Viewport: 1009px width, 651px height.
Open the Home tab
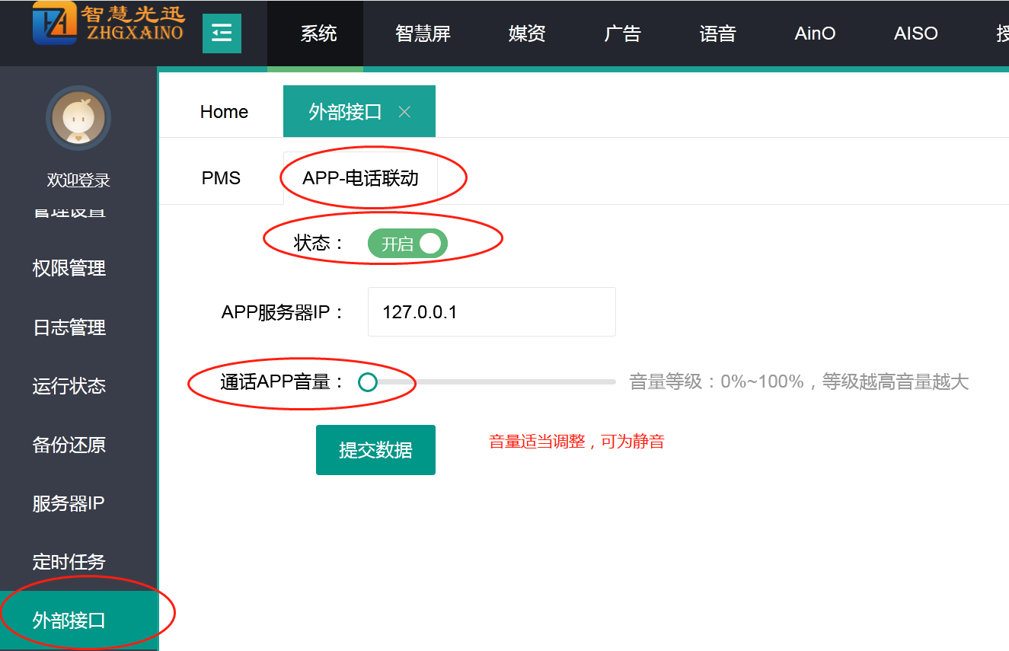click(x=224, y=112)
